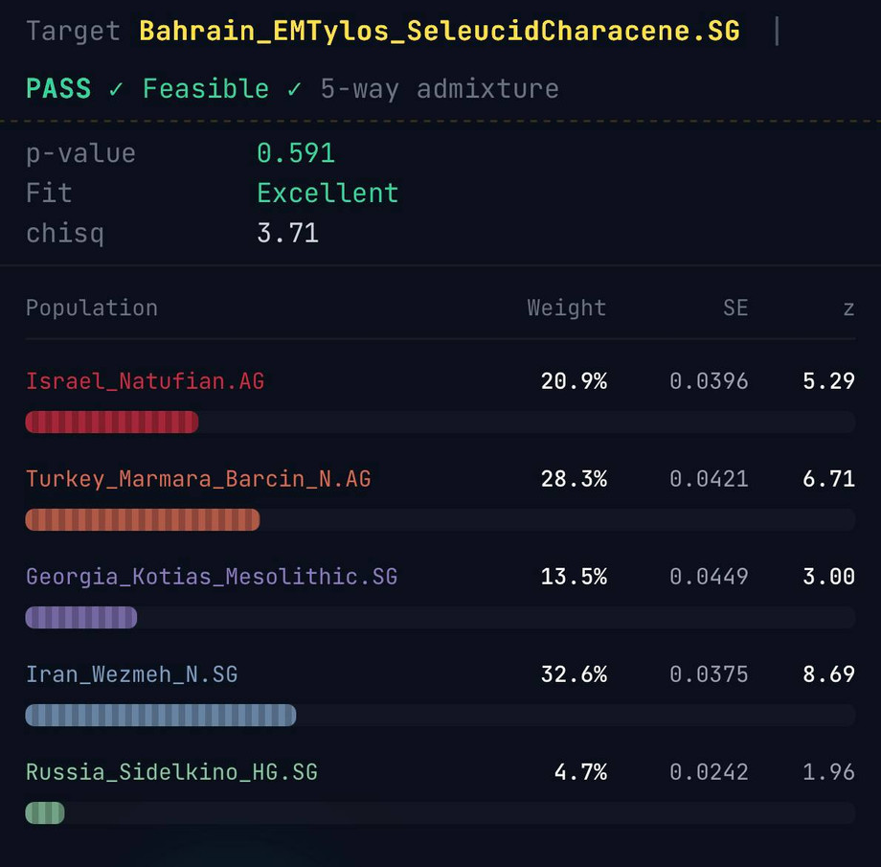
Task: Click z value 8.69
Action: pyautogui.click(x=828, y=674)
